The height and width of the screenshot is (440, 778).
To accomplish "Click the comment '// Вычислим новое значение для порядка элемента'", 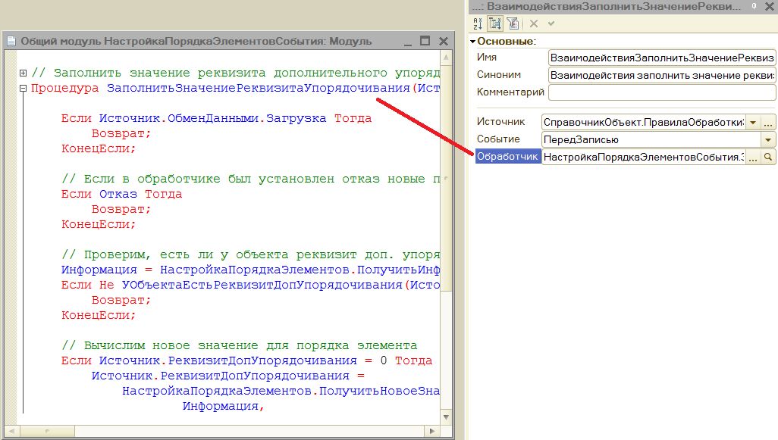I will tap(239, 345).
